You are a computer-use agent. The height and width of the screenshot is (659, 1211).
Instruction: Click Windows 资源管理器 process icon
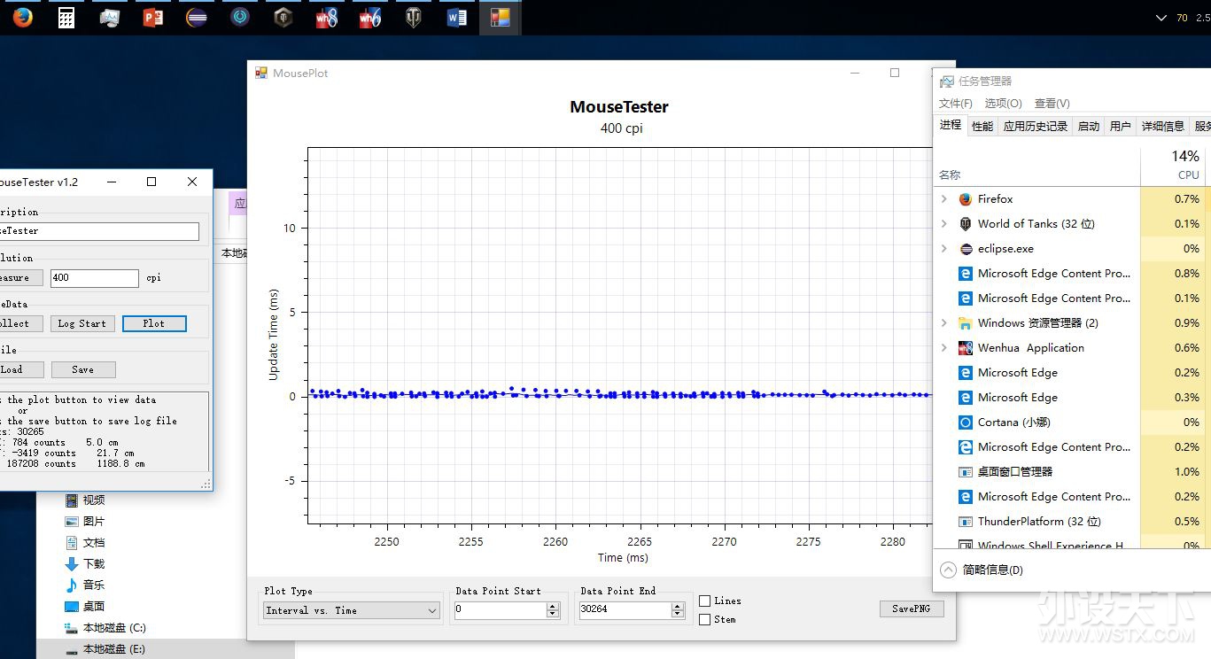point(966,323)
